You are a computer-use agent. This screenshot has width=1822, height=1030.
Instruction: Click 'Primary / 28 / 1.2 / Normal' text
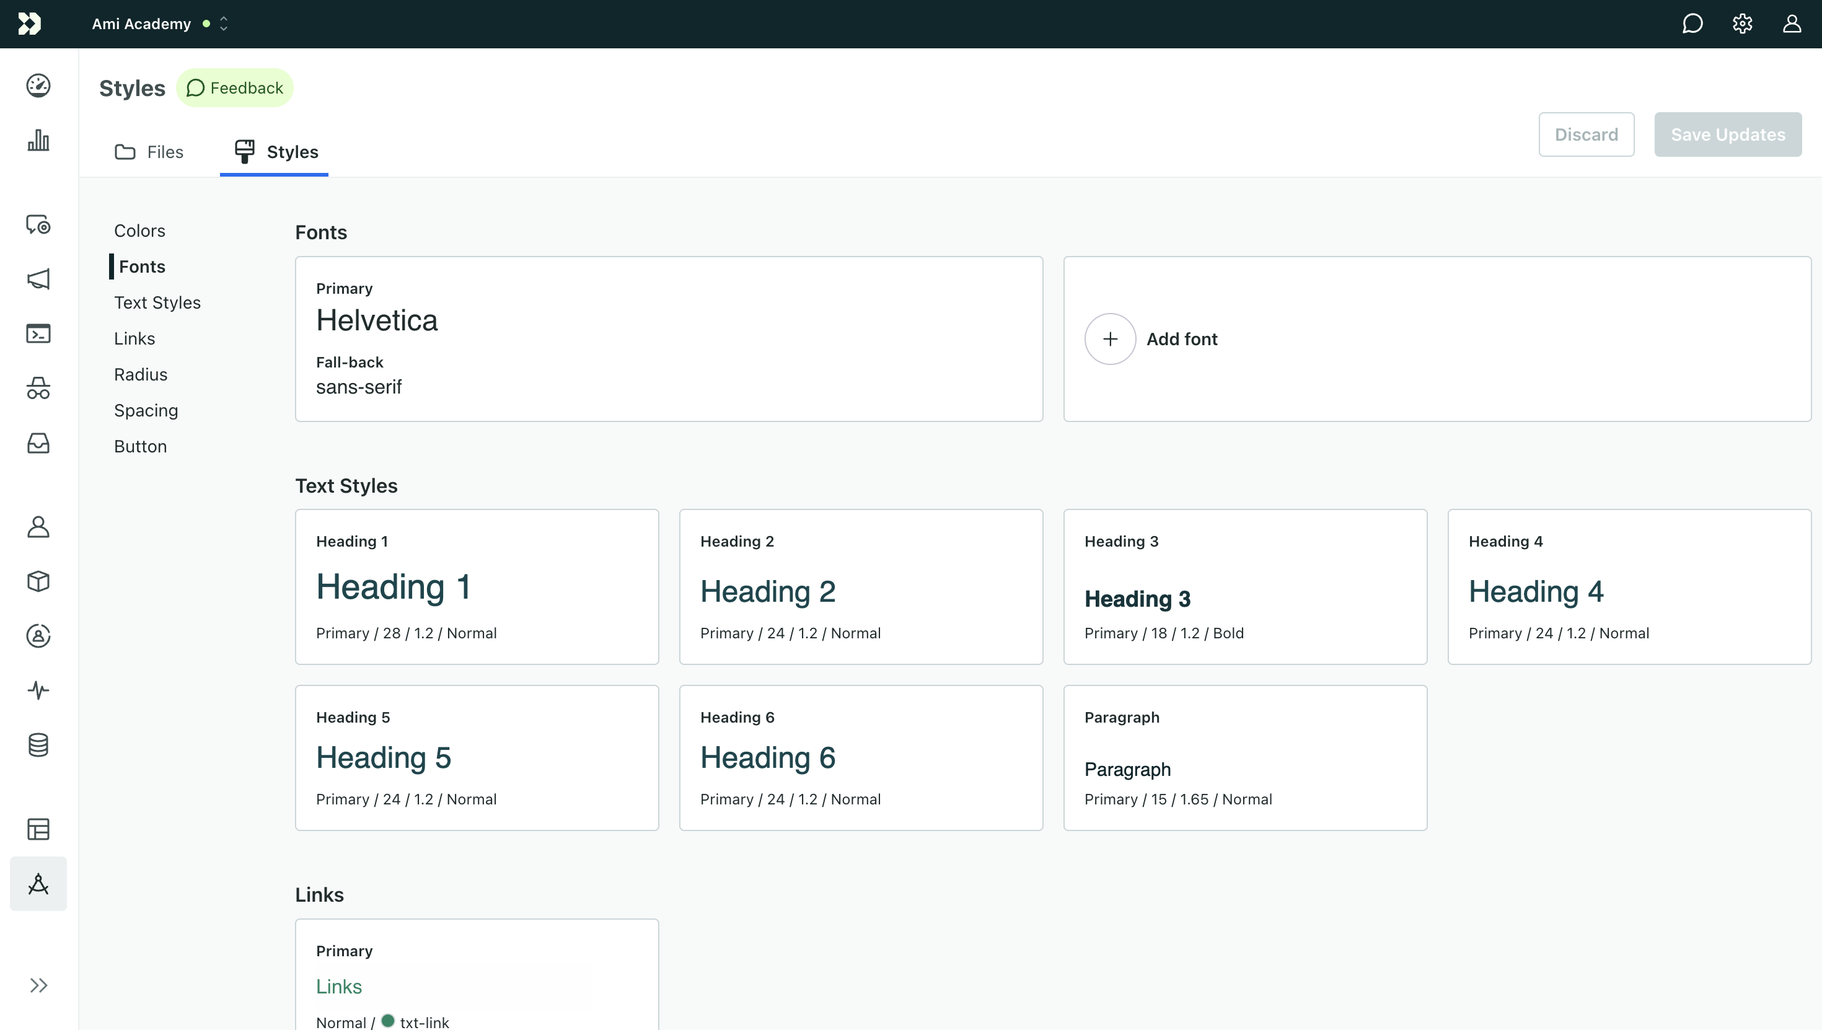tap(407, 633)
